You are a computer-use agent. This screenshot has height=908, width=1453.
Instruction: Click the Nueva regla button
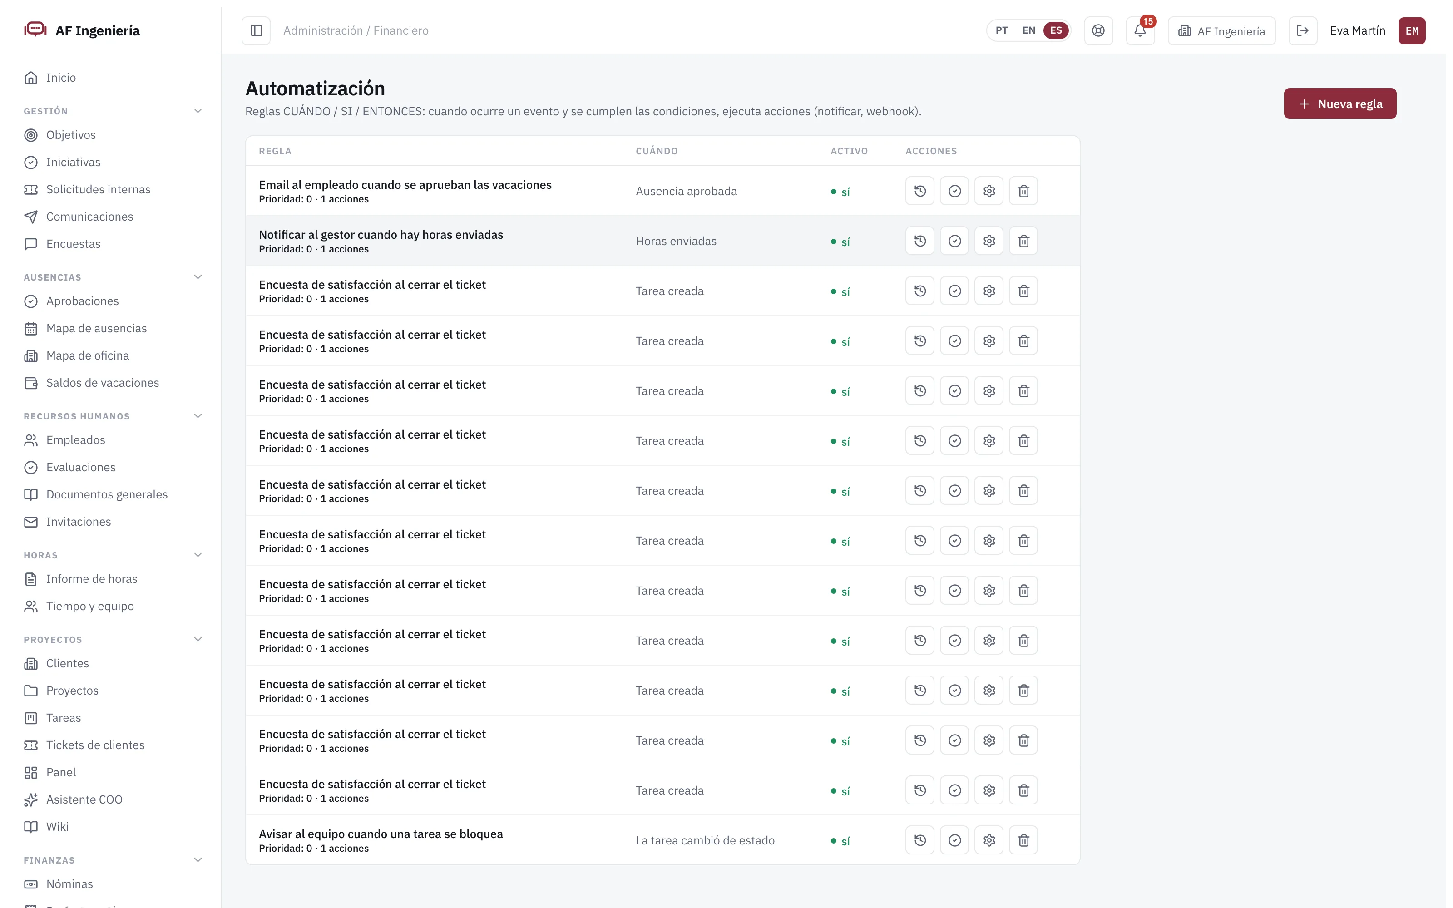(1339, 104)
